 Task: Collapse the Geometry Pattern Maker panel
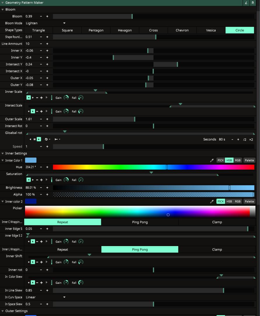(3, 3)
